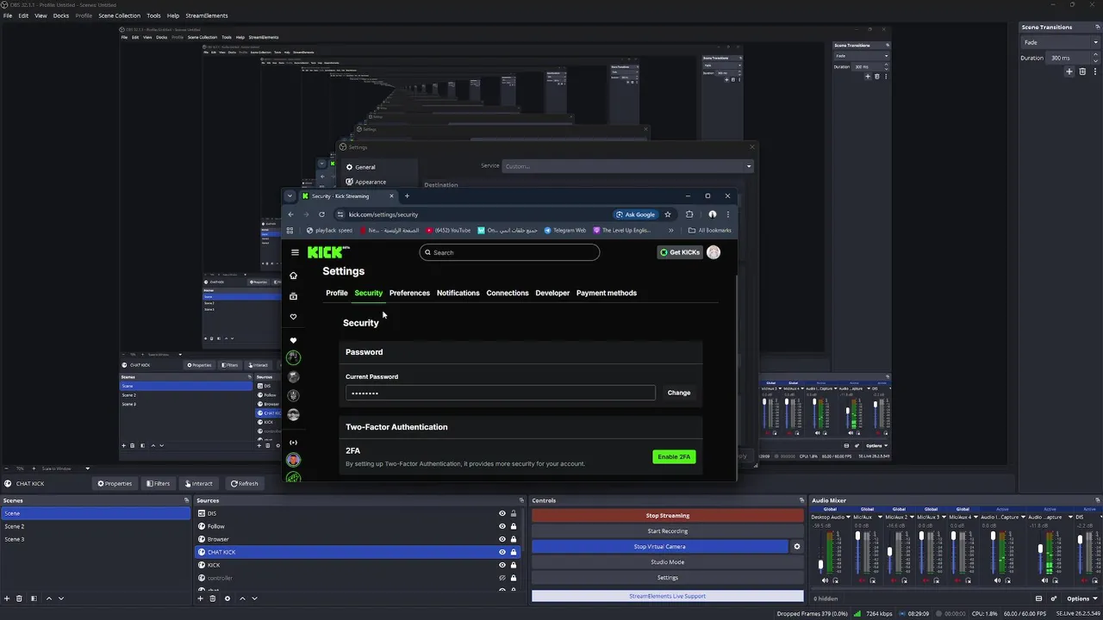Open Mic/Aux 4 mixer options dropdown
This screenshot has width=1103, height=620.
(975, 517)
